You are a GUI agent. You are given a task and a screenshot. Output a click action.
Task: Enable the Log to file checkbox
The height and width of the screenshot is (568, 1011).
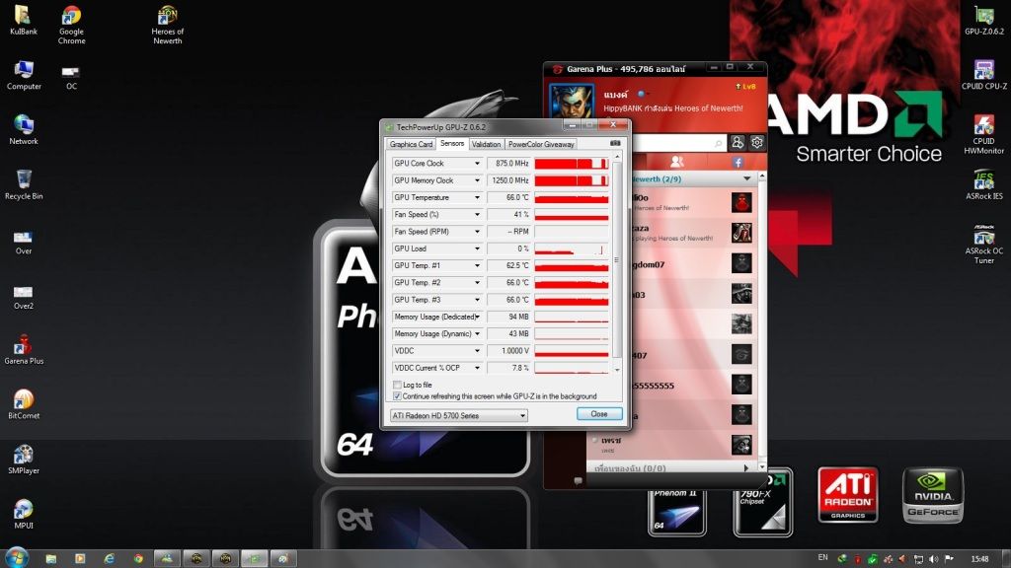(397, 385)
